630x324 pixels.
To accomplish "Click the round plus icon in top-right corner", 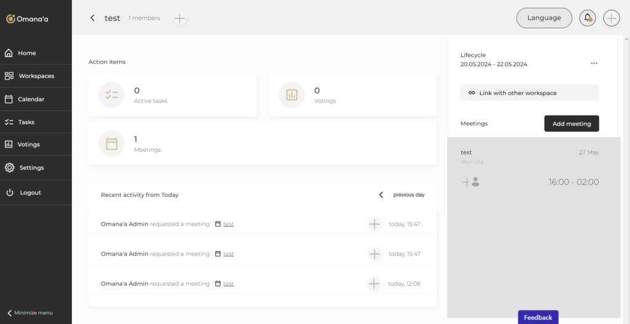I will 611,18.
